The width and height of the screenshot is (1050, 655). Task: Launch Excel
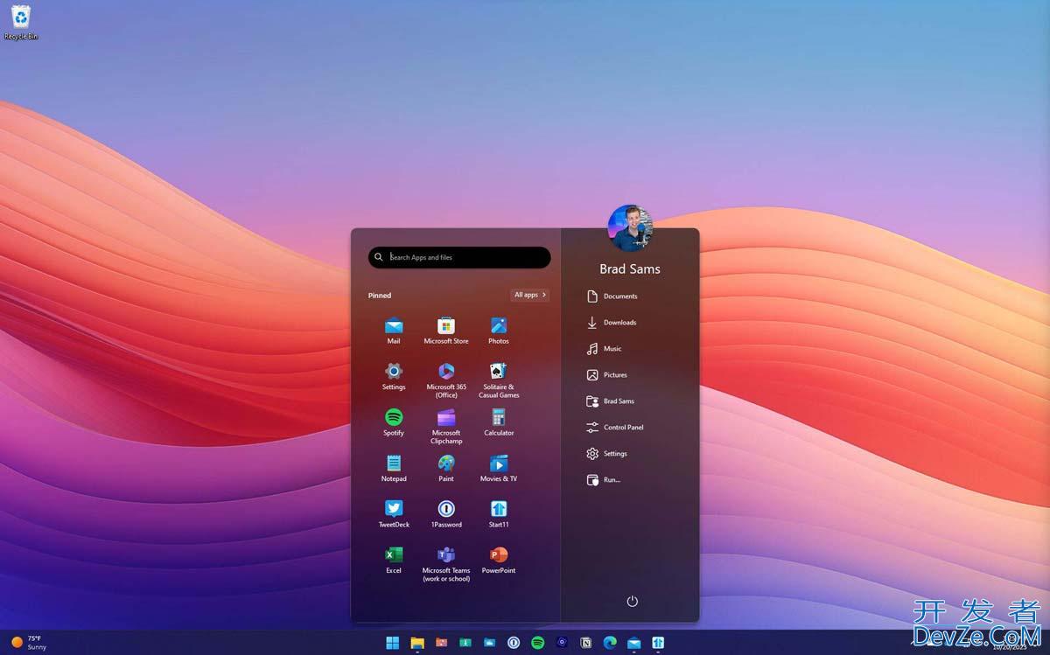[x=394, y=560]
